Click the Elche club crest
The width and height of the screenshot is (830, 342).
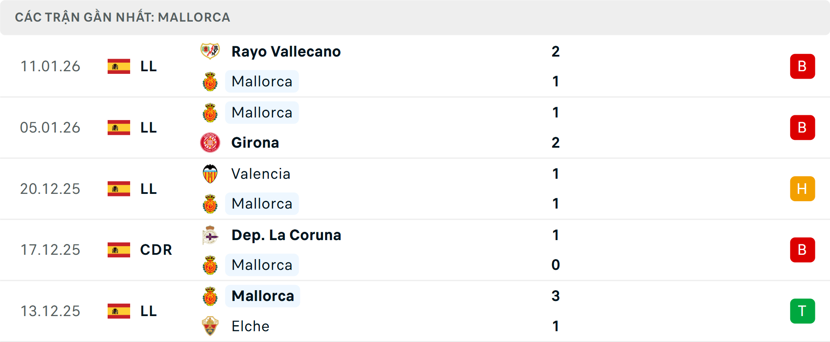pos(210,326)
